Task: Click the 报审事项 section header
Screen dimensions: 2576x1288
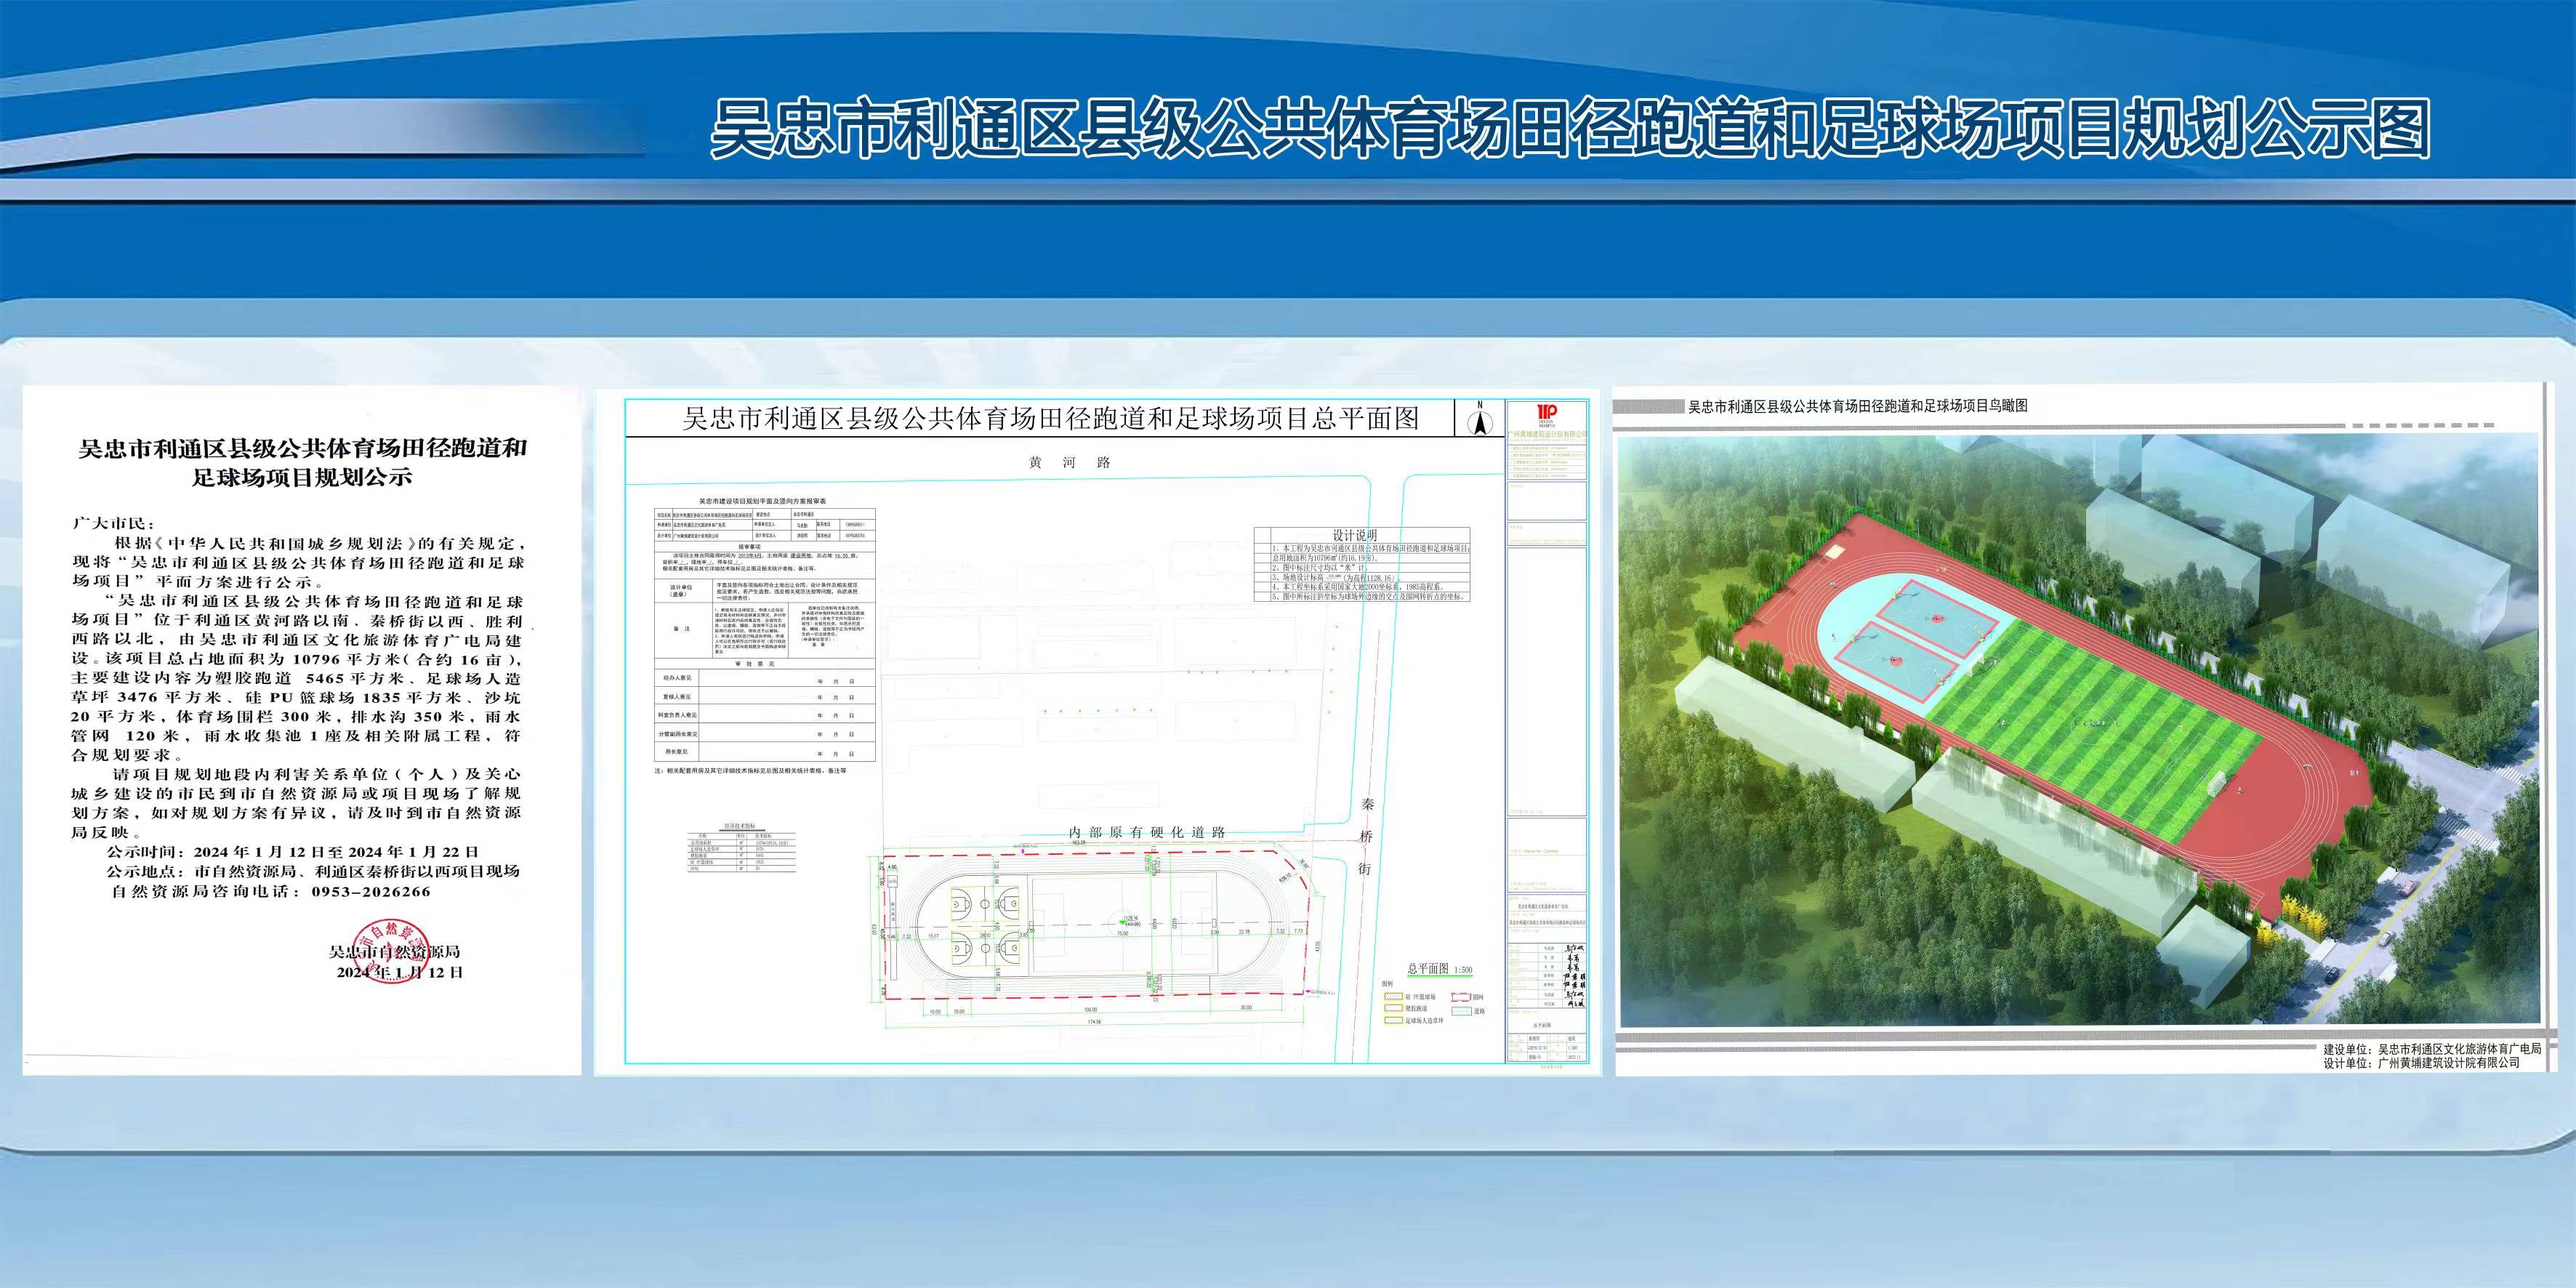Action: (x=764, y=547)
